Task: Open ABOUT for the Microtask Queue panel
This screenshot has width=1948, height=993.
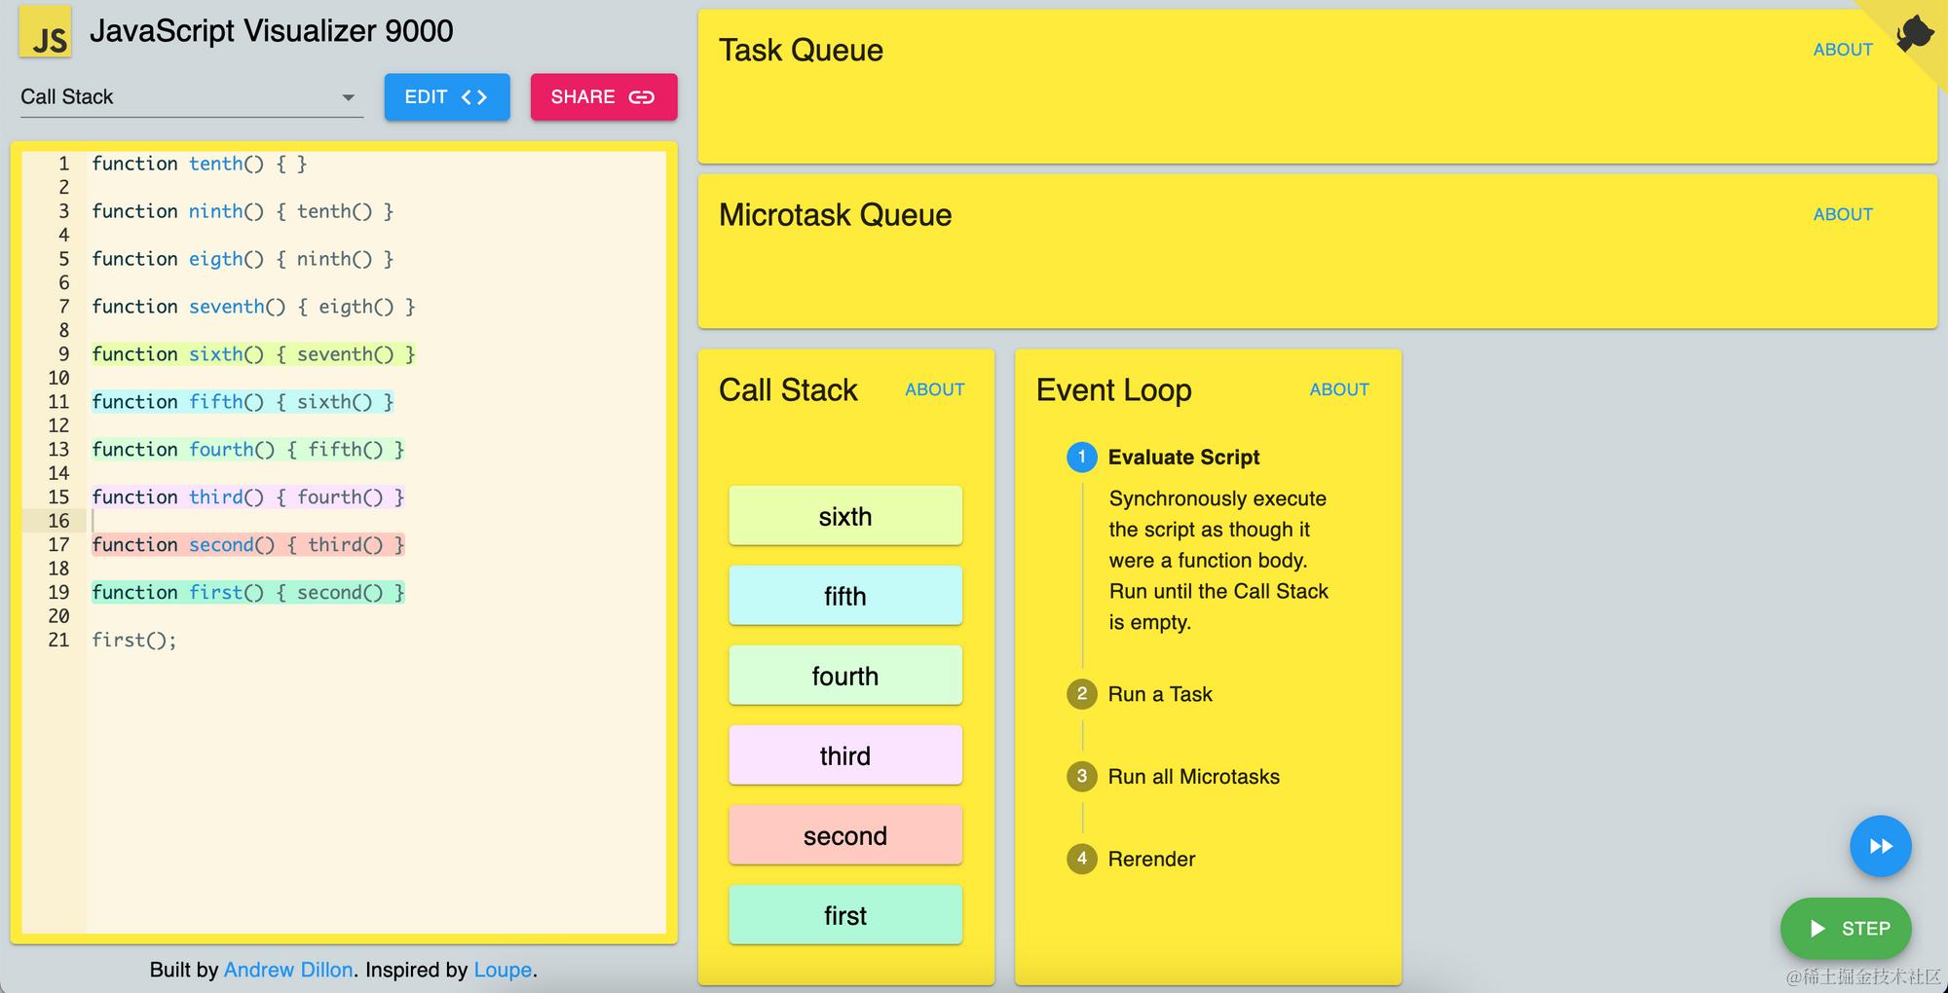Action: (x=1842, y=214)
